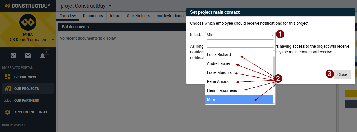Click the tasks checkmark icon in sidebar
This screenshot has height=132, width=357.
coord(13,56)
